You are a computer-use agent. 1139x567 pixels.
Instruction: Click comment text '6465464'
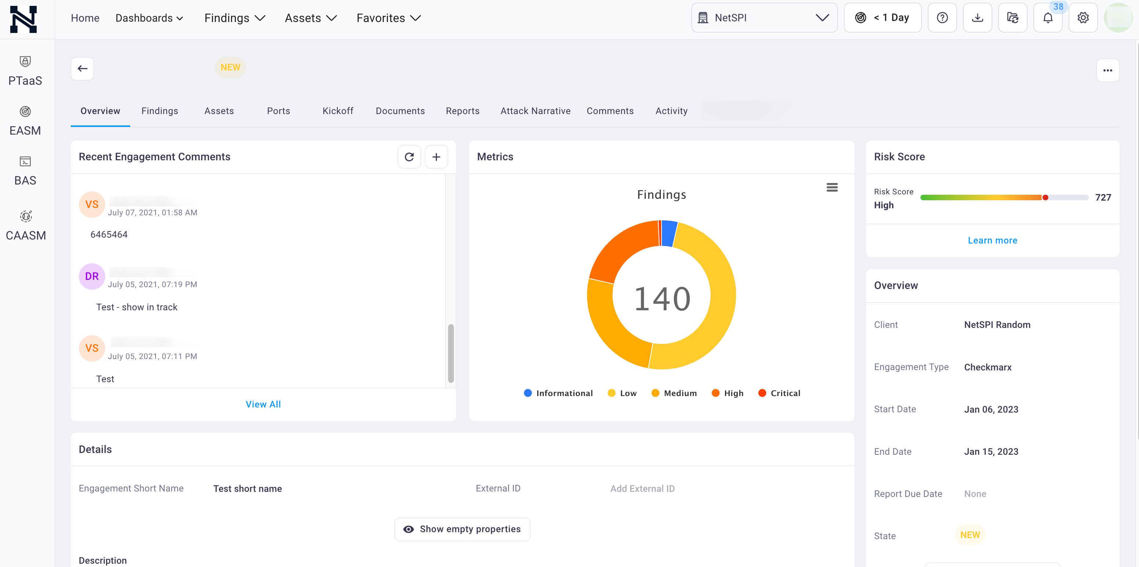(109, 235)
